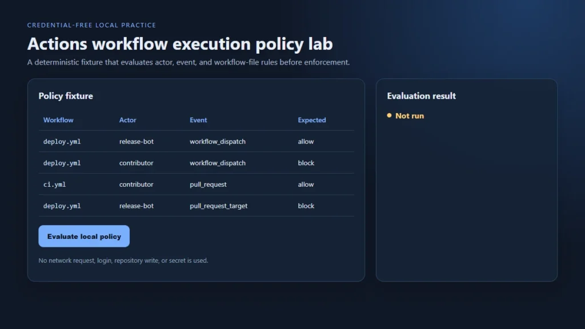Image resolution: width=585 pixels, height=329 pixels.
Task: Select contributor in the ci.yml row
Action: [x=136, y=184]
